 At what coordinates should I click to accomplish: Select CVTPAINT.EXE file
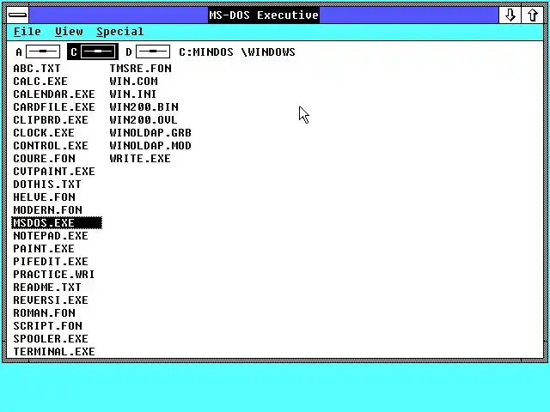[x=54, y=172]
